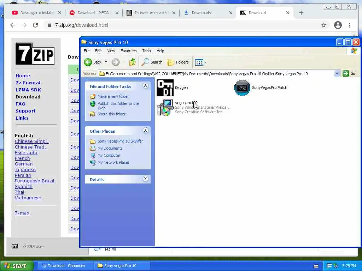Viewport: 362px width, 271px height.
Task: Click the Explorer address path field
Action: coord(216,73)
